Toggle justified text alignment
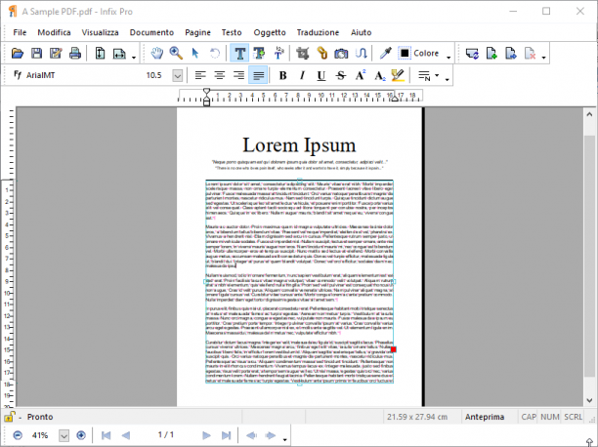 (x=258, y=75)
